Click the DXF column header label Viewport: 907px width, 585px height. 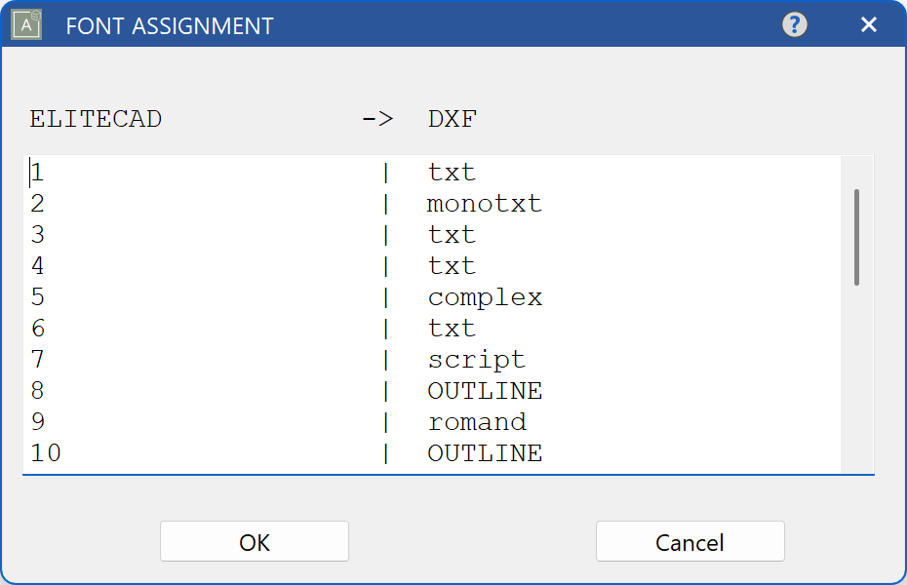click(453, 118)
